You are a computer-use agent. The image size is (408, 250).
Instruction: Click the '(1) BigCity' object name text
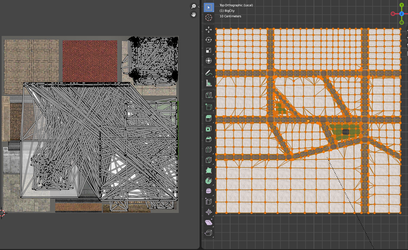(x=227, y=11)
